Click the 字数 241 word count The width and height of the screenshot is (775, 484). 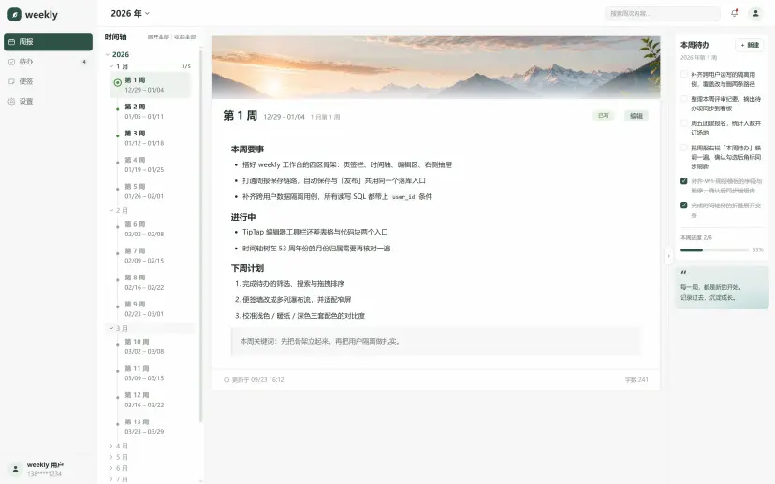636,380
